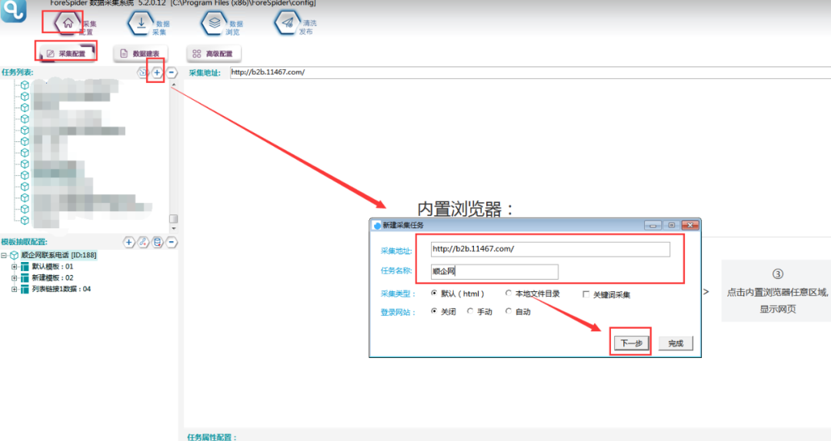Click the link icon in 模板抽取配置 header
Viewport: 831px width, 441px height.
pos(143,243)
